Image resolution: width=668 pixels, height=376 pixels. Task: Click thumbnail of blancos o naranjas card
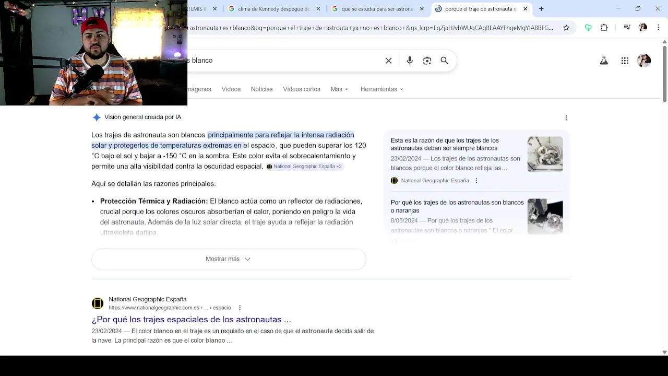click(x=545, y=216)
